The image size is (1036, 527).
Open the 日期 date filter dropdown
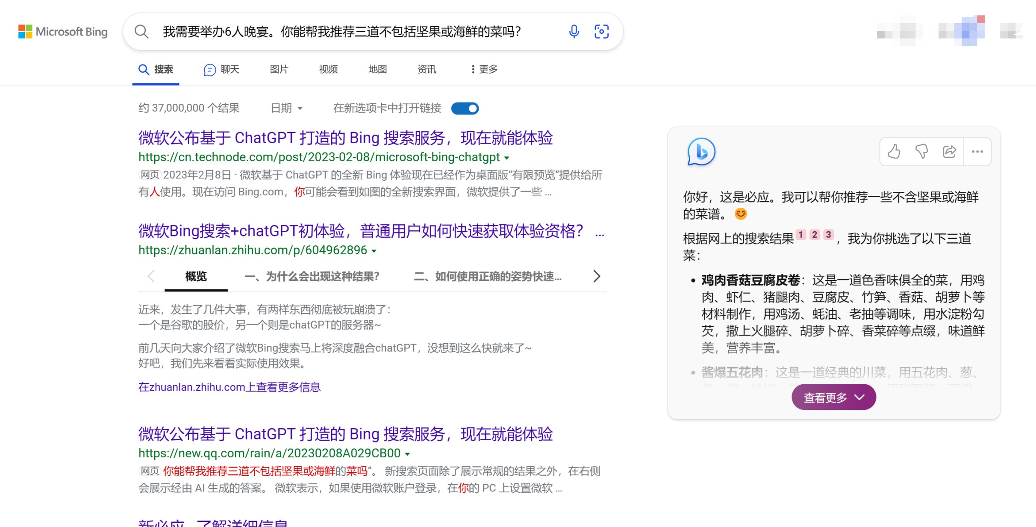click(287, 108)
